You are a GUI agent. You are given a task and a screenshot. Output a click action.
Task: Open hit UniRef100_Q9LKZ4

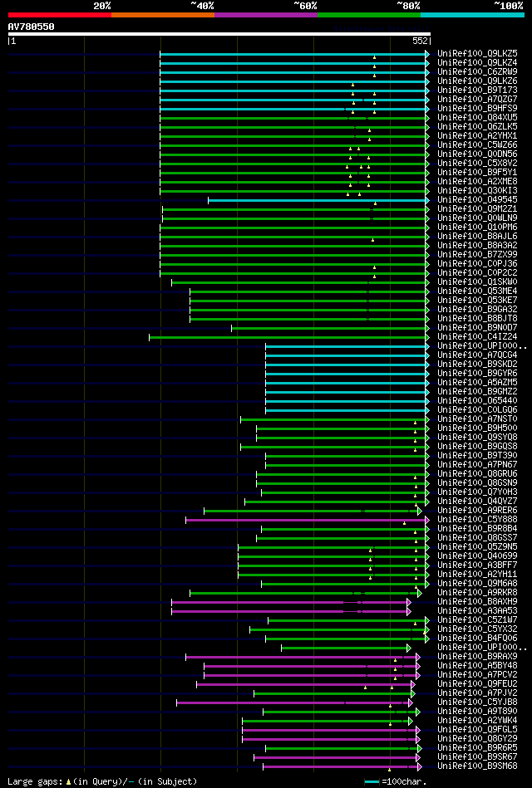[x=478, y=63]
